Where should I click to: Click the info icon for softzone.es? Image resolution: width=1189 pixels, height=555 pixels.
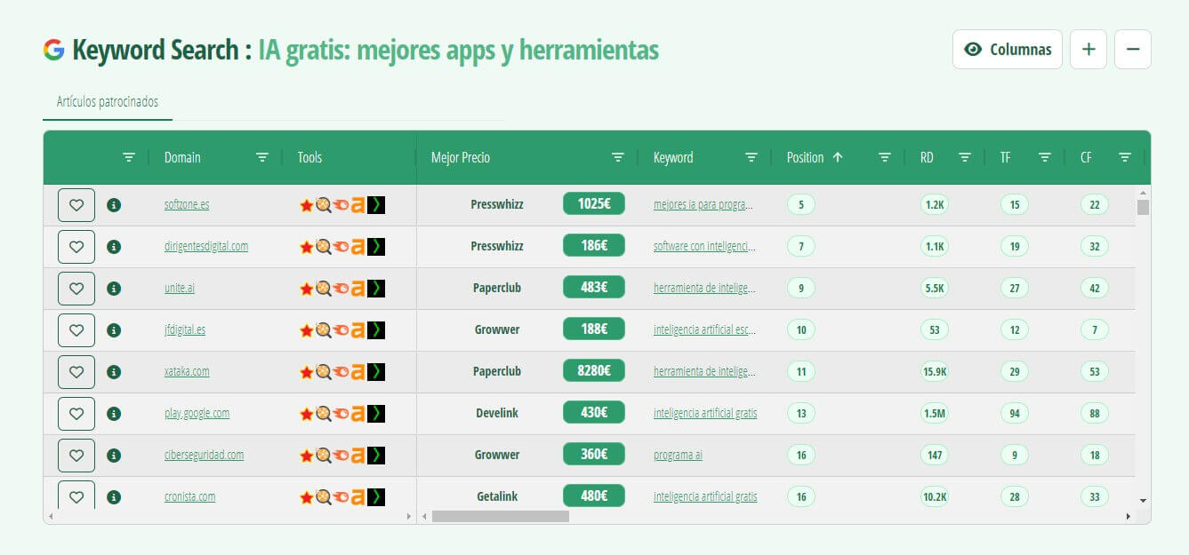click(x=114, y=204)
